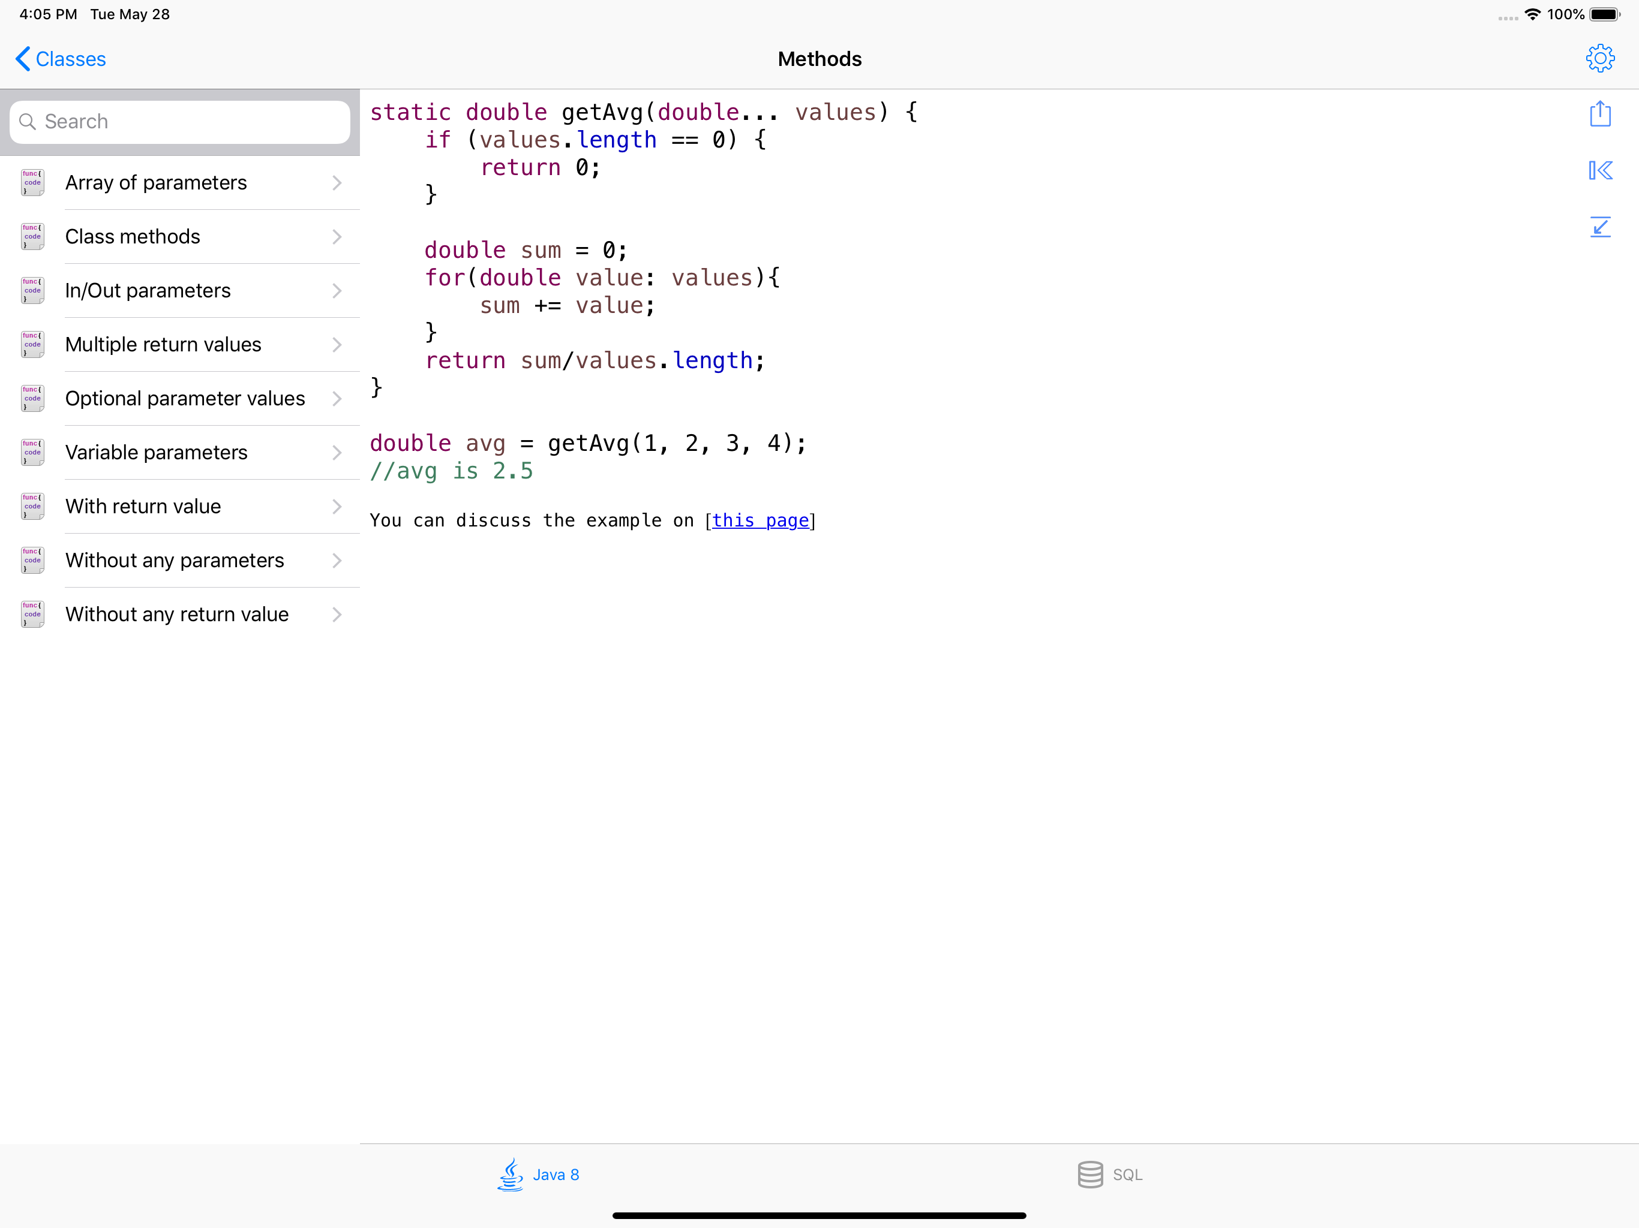Select Variable parameters in the list
The height and width of the screenshot is (1228, 1639).
click(x=157, y=453)
